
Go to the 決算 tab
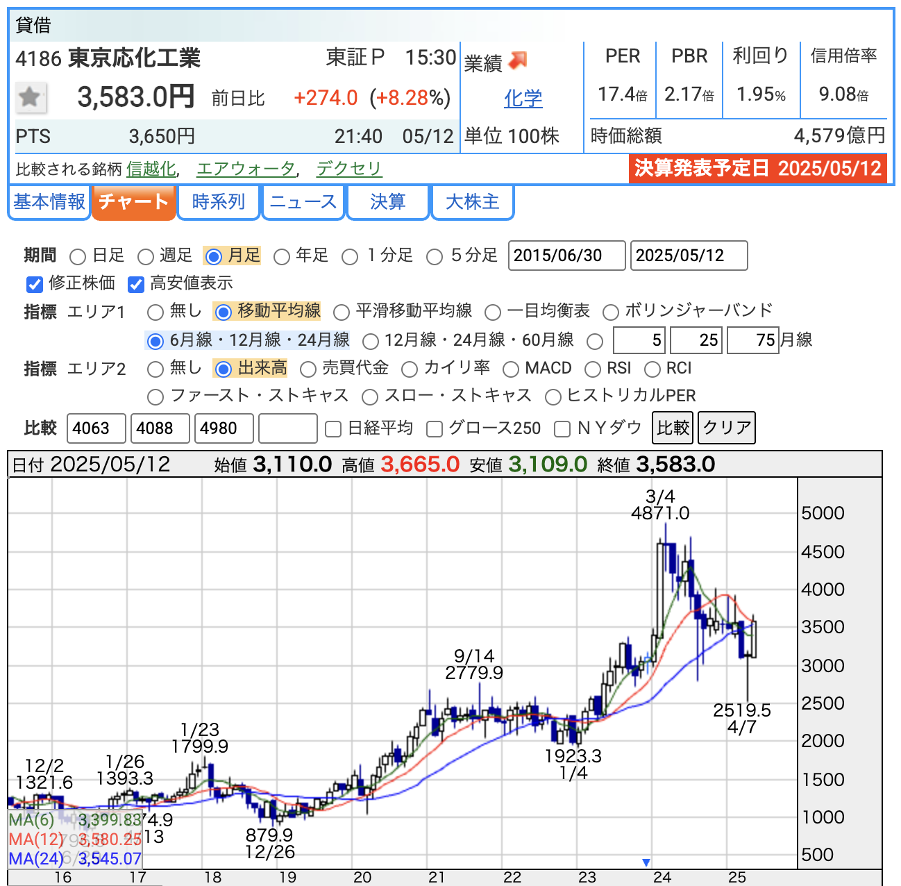(388, 202)
